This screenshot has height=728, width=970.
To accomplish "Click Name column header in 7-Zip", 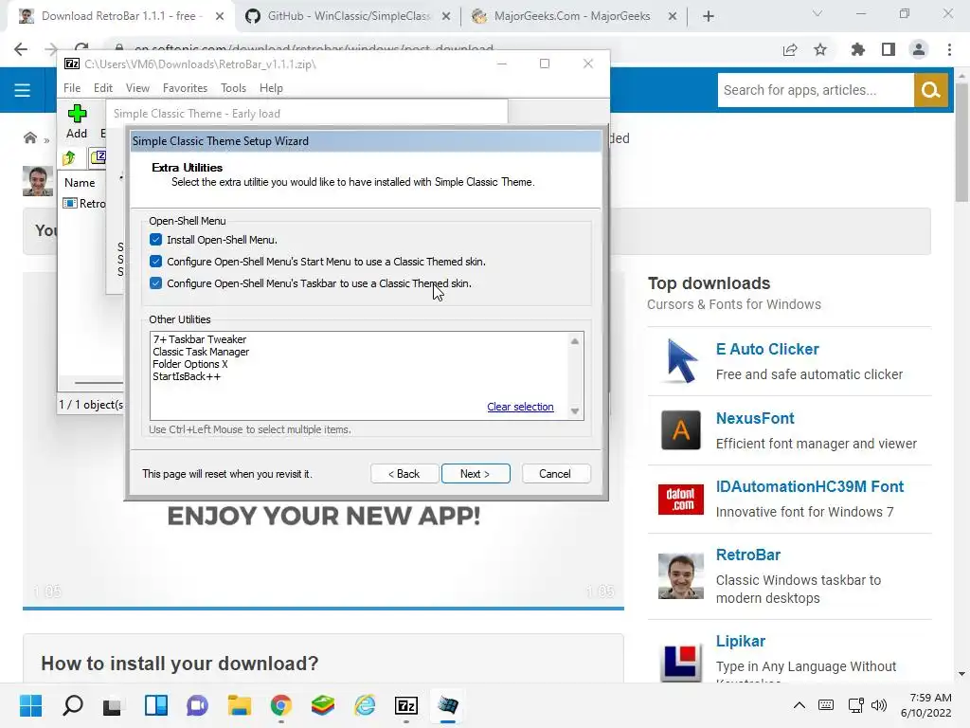I will 80,183.
